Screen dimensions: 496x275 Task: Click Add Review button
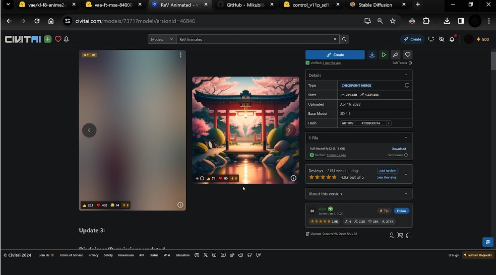pyautogui.click(x=387, y=171)
